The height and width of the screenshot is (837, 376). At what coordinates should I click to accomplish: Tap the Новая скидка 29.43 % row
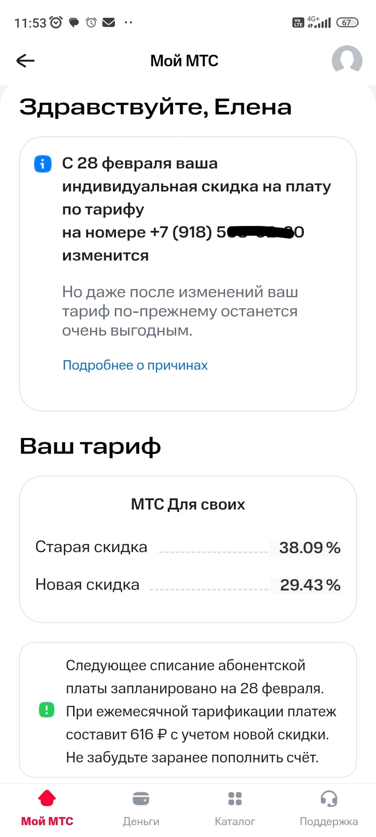point(188,585)
